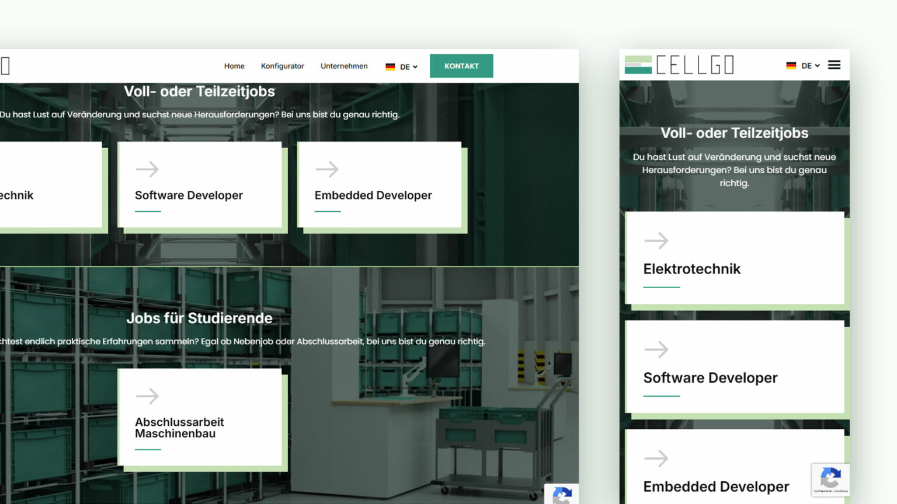Open desktop Software Developer job title
The image size is (897, 504).
pos(189,195)
